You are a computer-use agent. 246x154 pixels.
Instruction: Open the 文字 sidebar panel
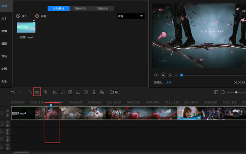(x=4, y=19)
